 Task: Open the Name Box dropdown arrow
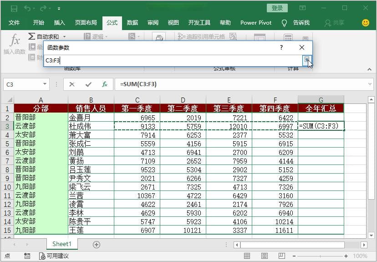45,84
